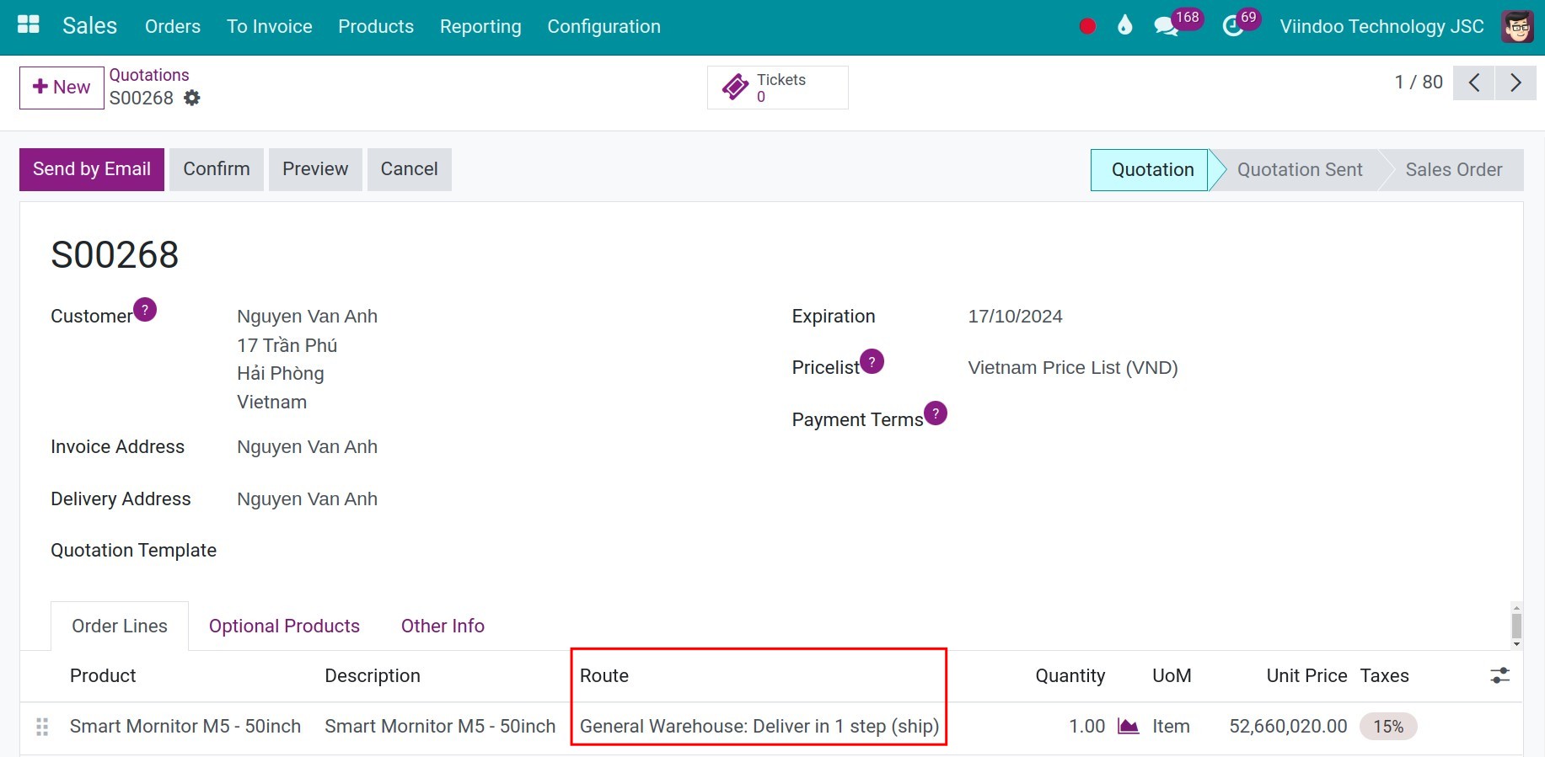Screen dimensions: 1545x757
Task: Show Pricelist help question mark
Action: [x=872, y=361]
